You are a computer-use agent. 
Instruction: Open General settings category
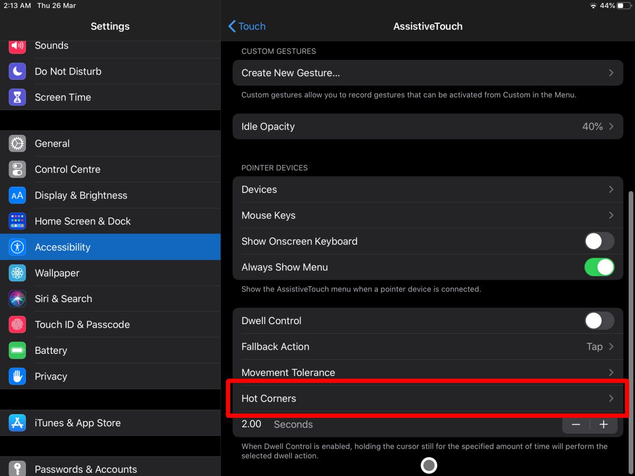[110, 143]
